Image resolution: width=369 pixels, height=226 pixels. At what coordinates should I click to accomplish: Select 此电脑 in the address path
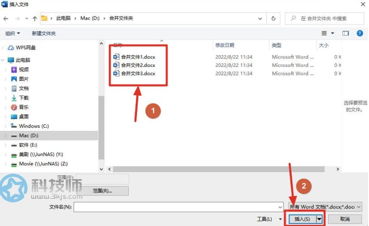coord(63,18)
